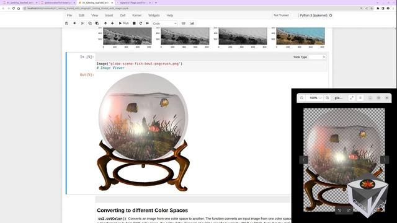
Task: Click the Python 3 (ipykernel) kernel name
Action: 313,15
